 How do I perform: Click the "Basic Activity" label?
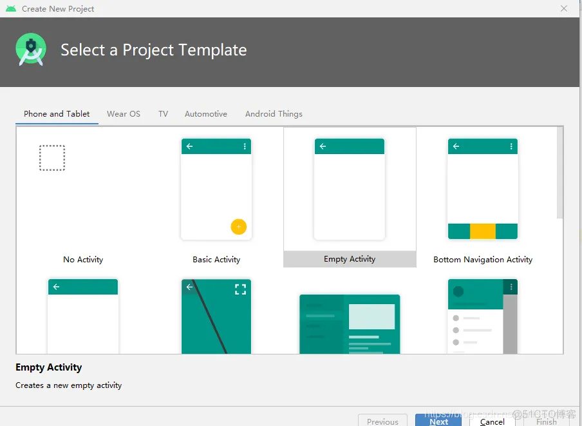point(216,260)
